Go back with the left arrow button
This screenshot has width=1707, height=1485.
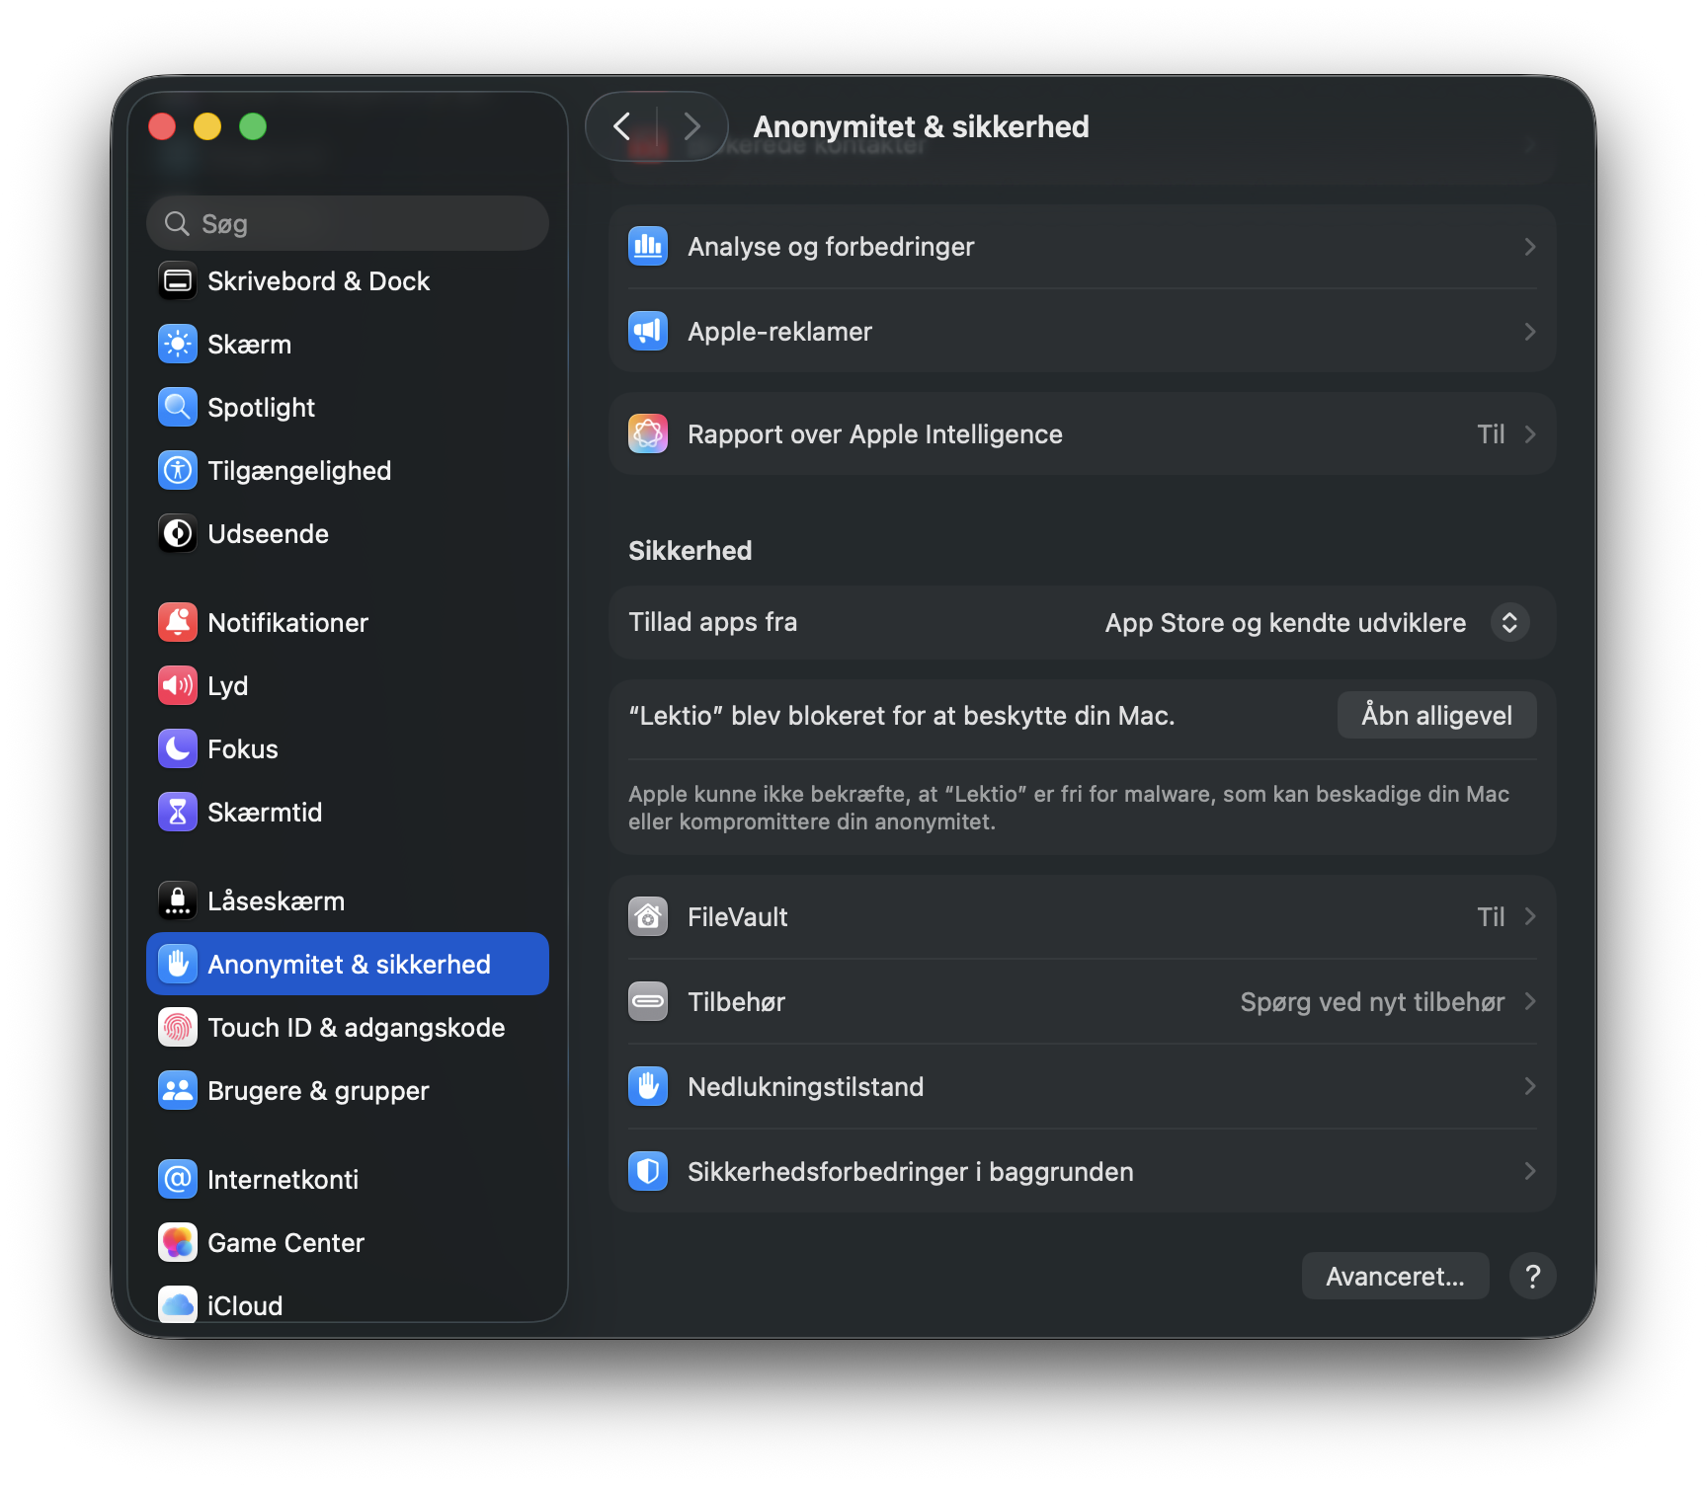pyautogui.click(x=622, y=126)
